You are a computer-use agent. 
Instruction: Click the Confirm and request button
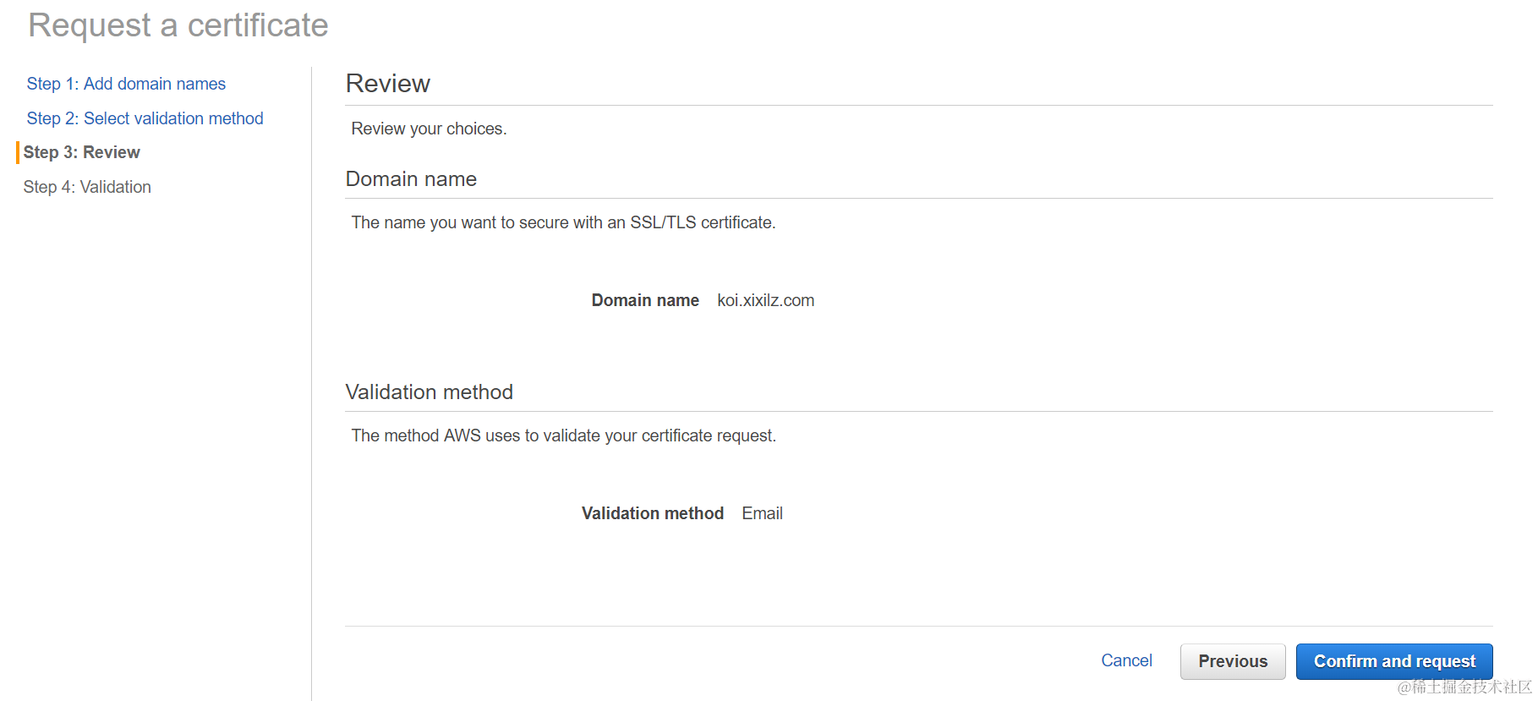point(1393,661)
